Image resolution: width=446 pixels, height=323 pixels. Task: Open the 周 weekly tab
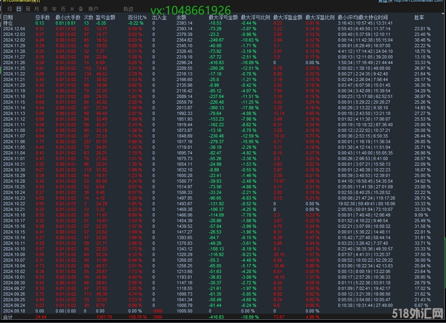click(x=27, y=9)
